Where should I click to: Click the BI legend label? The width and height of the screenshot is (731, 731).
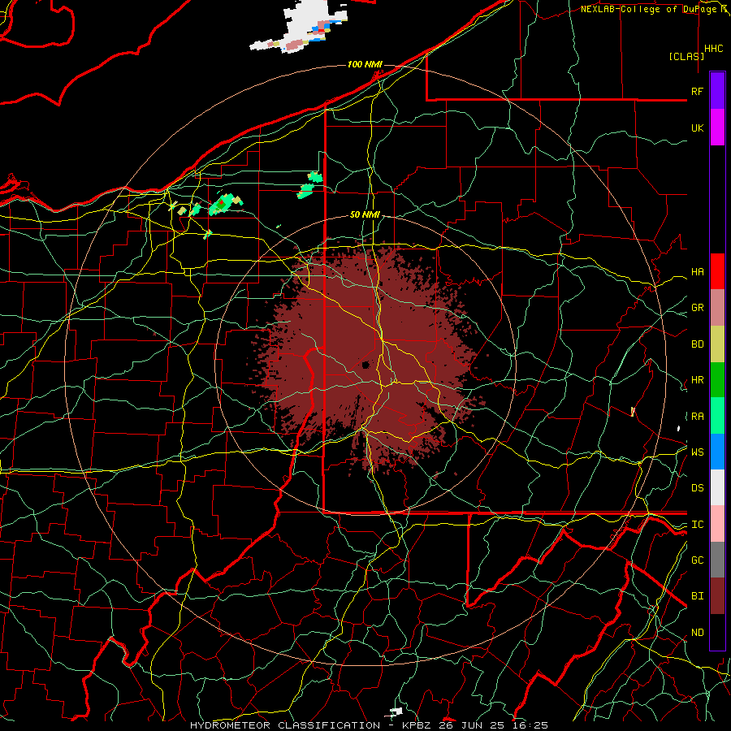coord(697,596)
